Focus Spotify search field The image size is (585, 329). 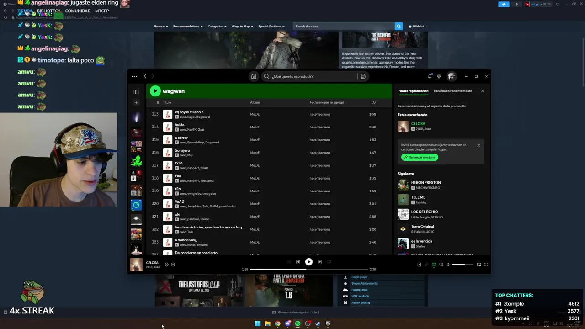click(x=311, y=76)
